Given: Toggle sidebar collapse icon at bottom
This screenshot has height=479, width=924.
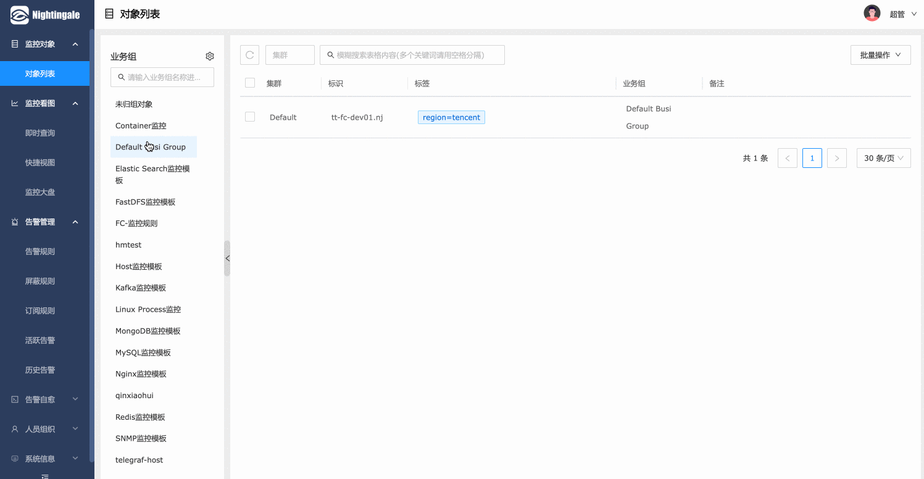Looking at the screenshot, I should coord(44,476).
